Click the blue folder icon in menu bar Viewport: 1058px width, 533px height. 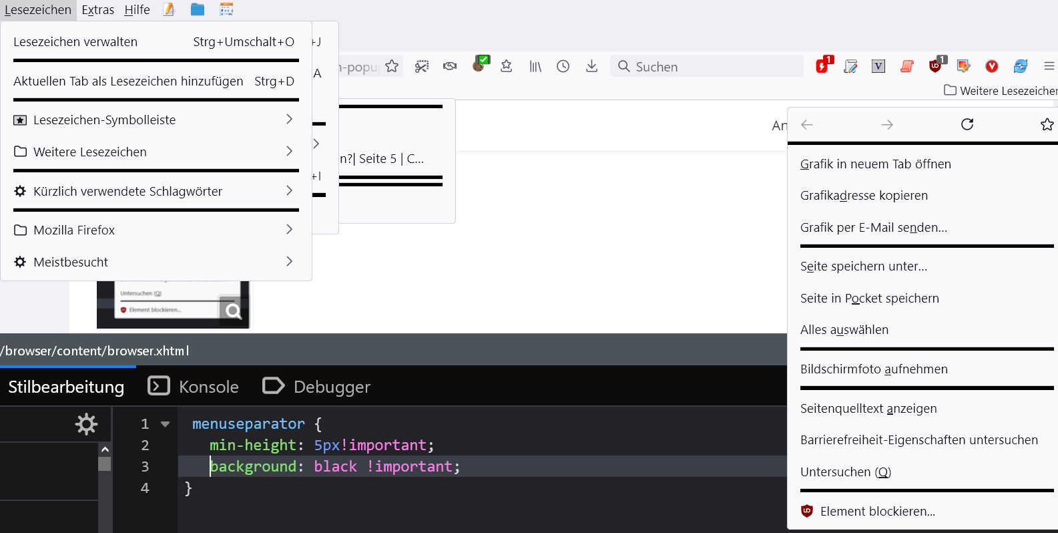pos(198,9)
